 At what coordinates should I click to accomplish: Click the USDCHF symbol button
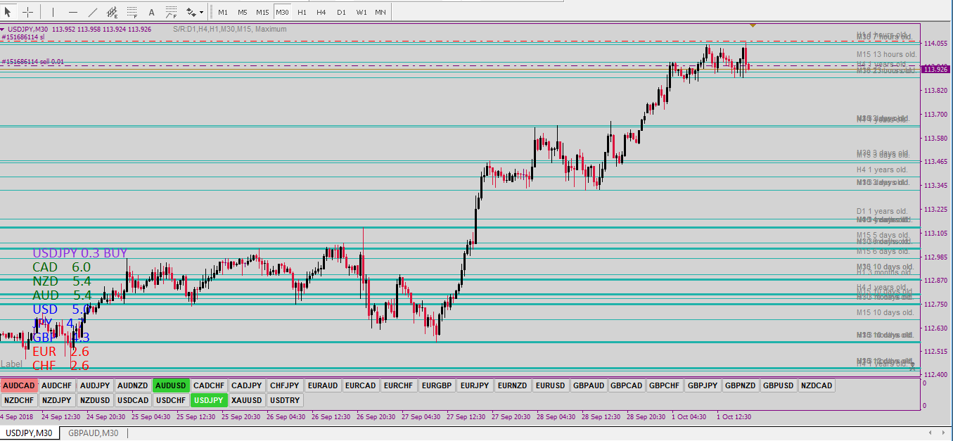click(x=171, y=400)
